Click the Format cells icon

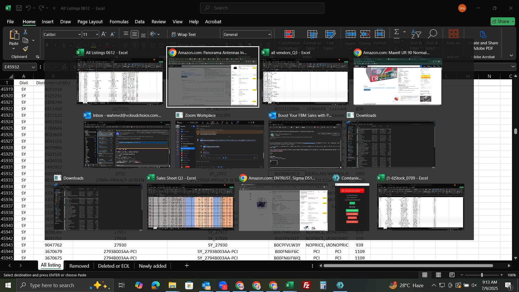click(x=380, y=34)
